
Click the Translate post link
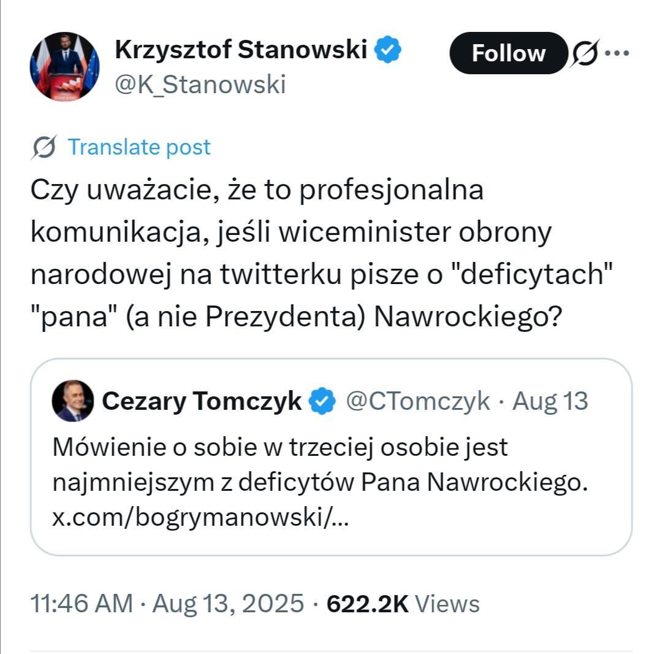[x=139, y=147]
